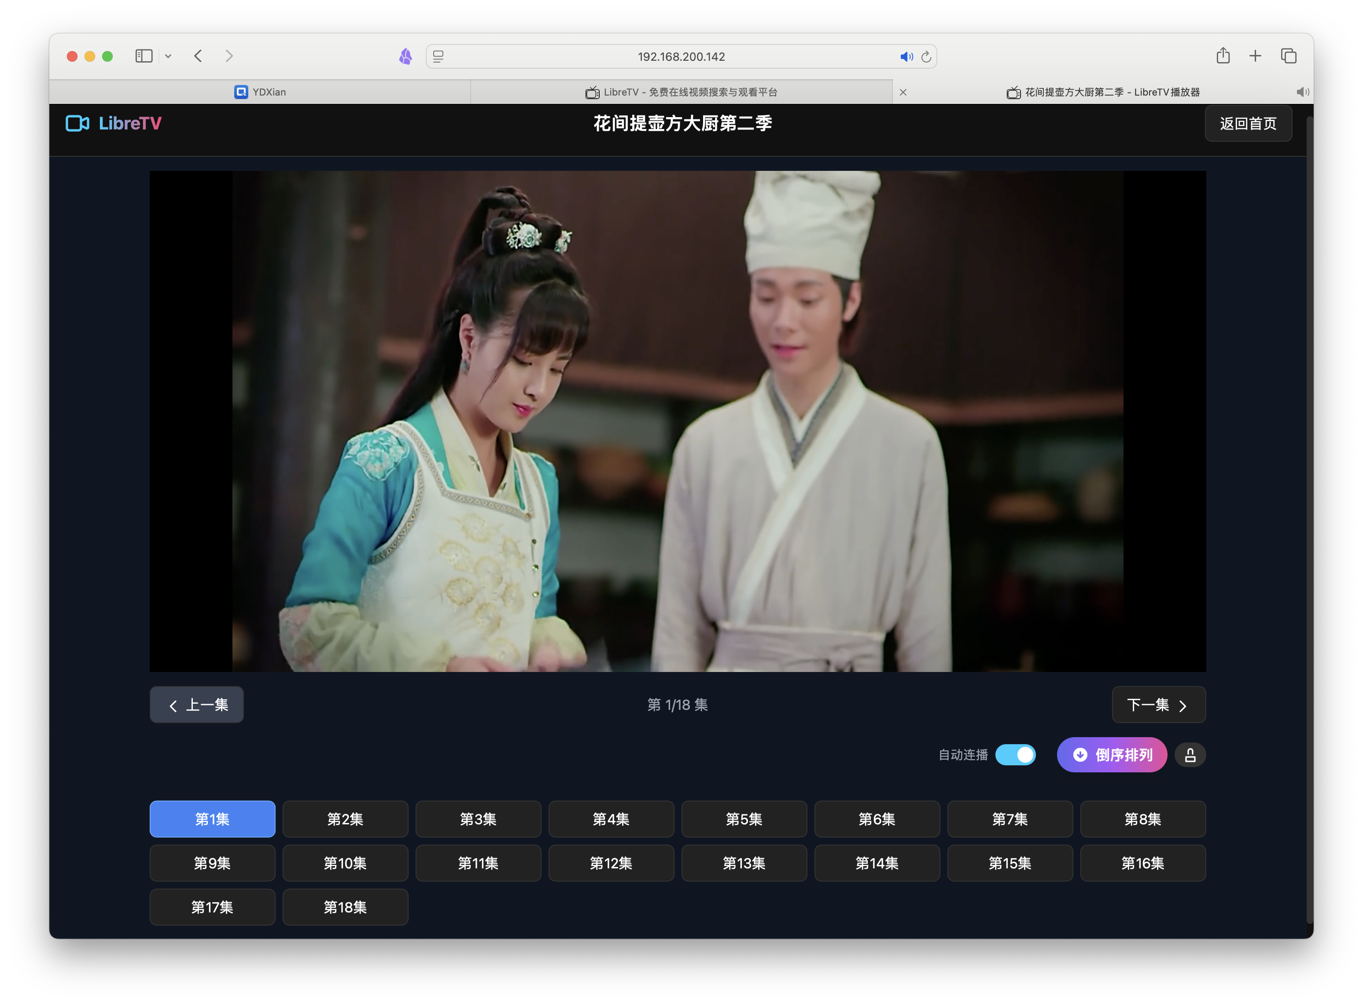Mute the tab via tab speaker icon
Screen dimensions: 1363x1004
[1302, 92]
